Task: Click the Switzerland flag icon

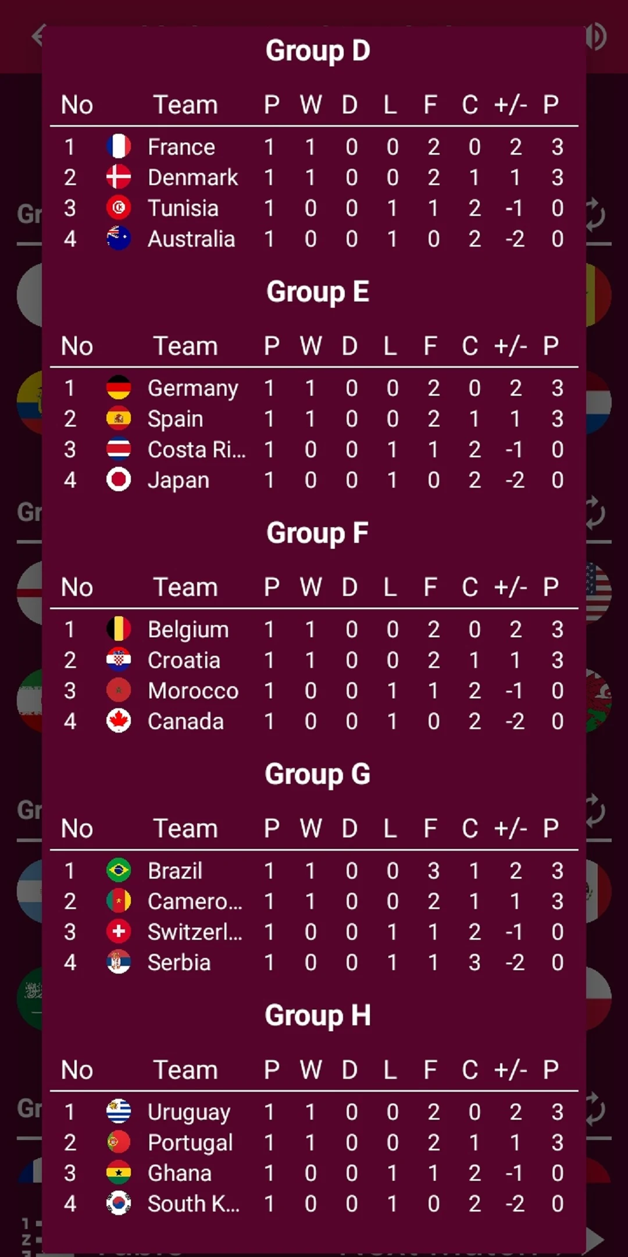Action: tap(119, 932)
